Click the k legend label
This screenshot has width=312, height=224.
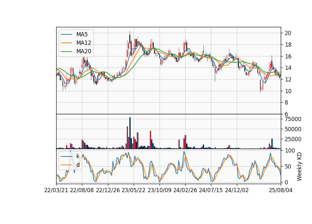(x=78, y=156)
